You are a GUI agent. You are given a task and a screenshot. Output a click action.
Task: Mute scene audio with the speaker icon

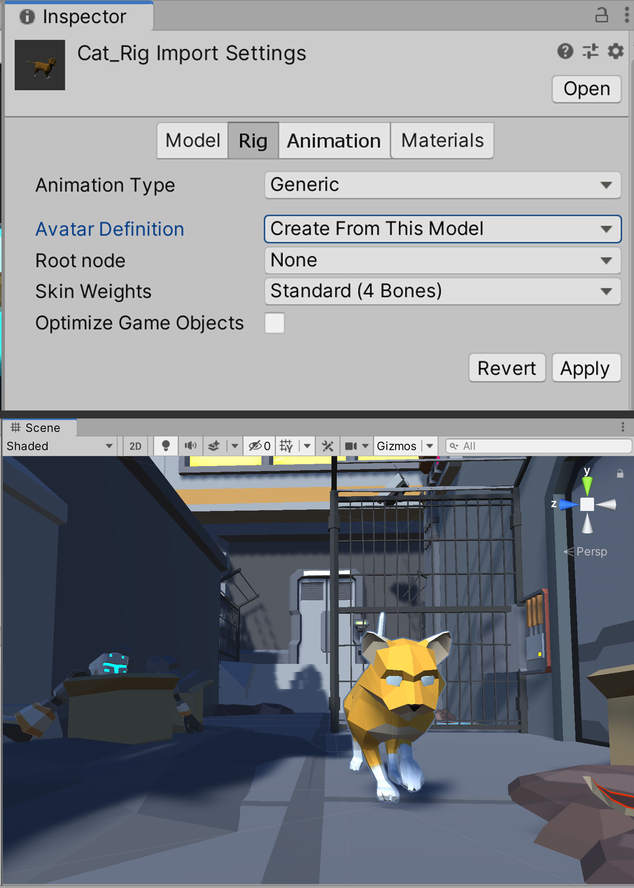191,446
